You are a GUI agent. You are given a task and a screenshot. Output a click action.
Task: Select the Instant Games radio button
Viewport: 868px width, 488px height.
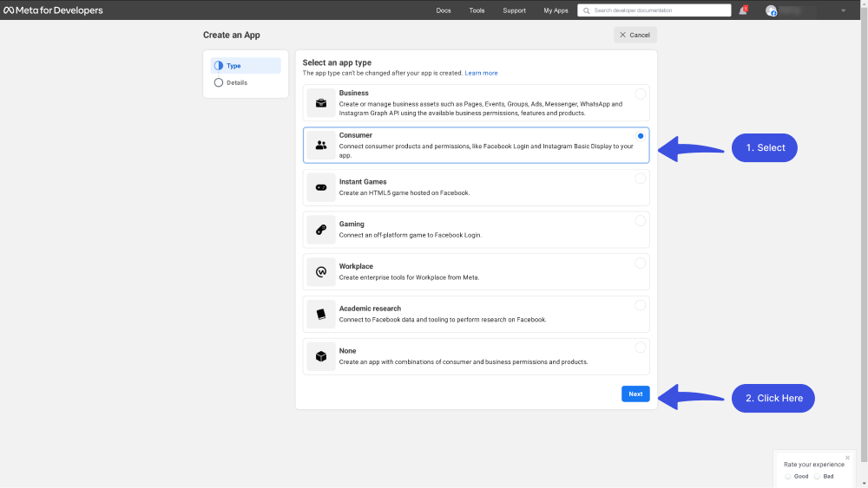(640, 179)
